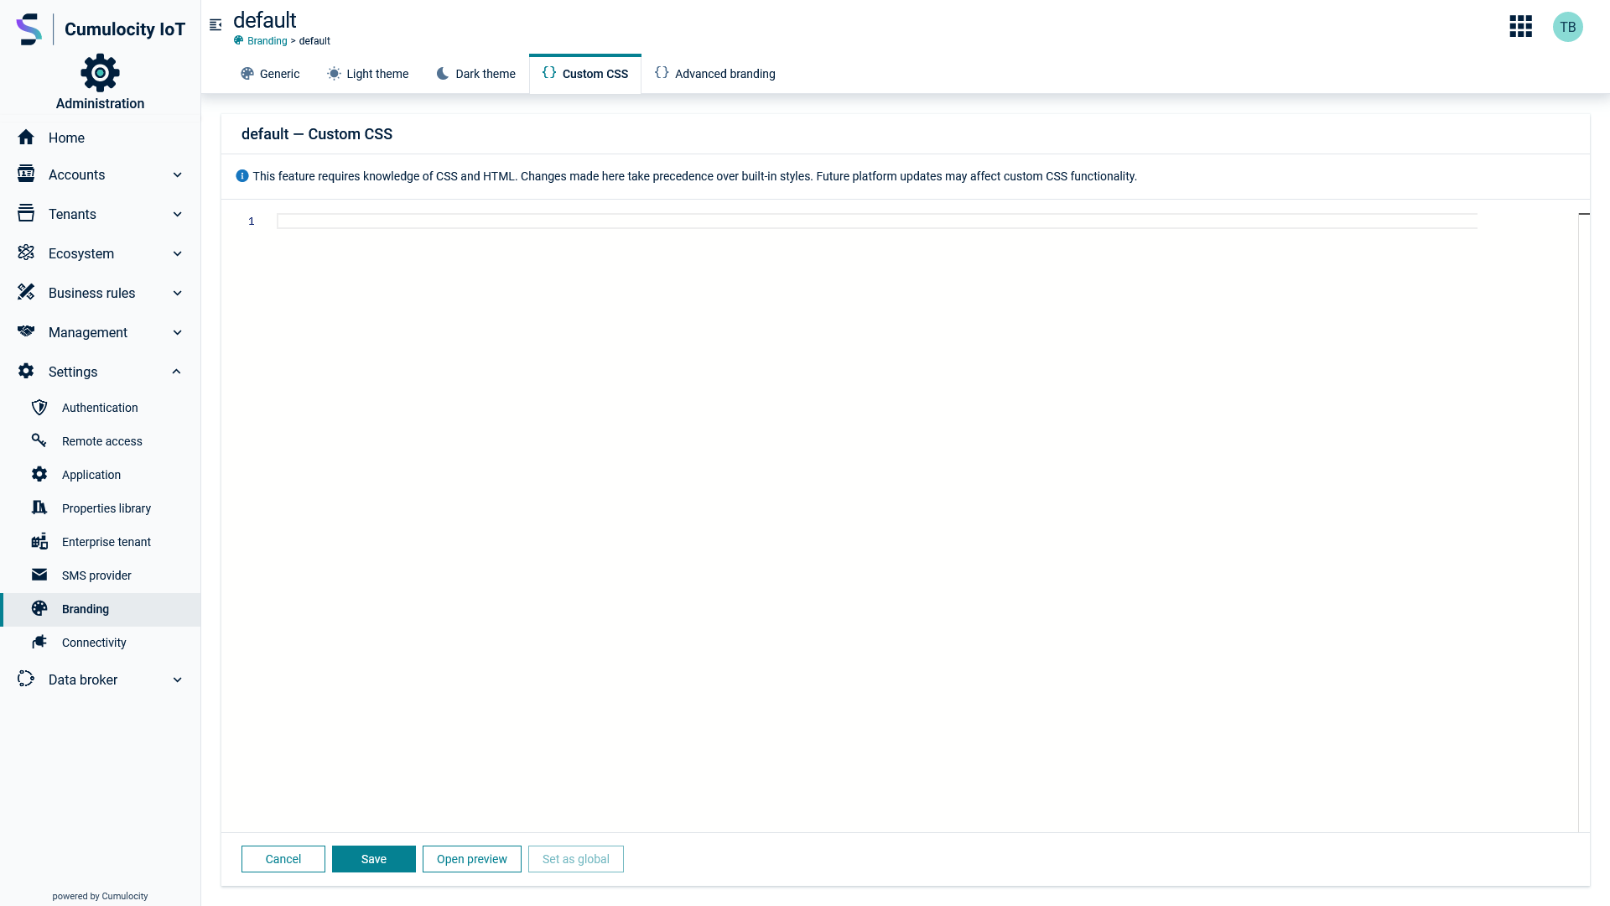Click the Remote access icon

39,440
